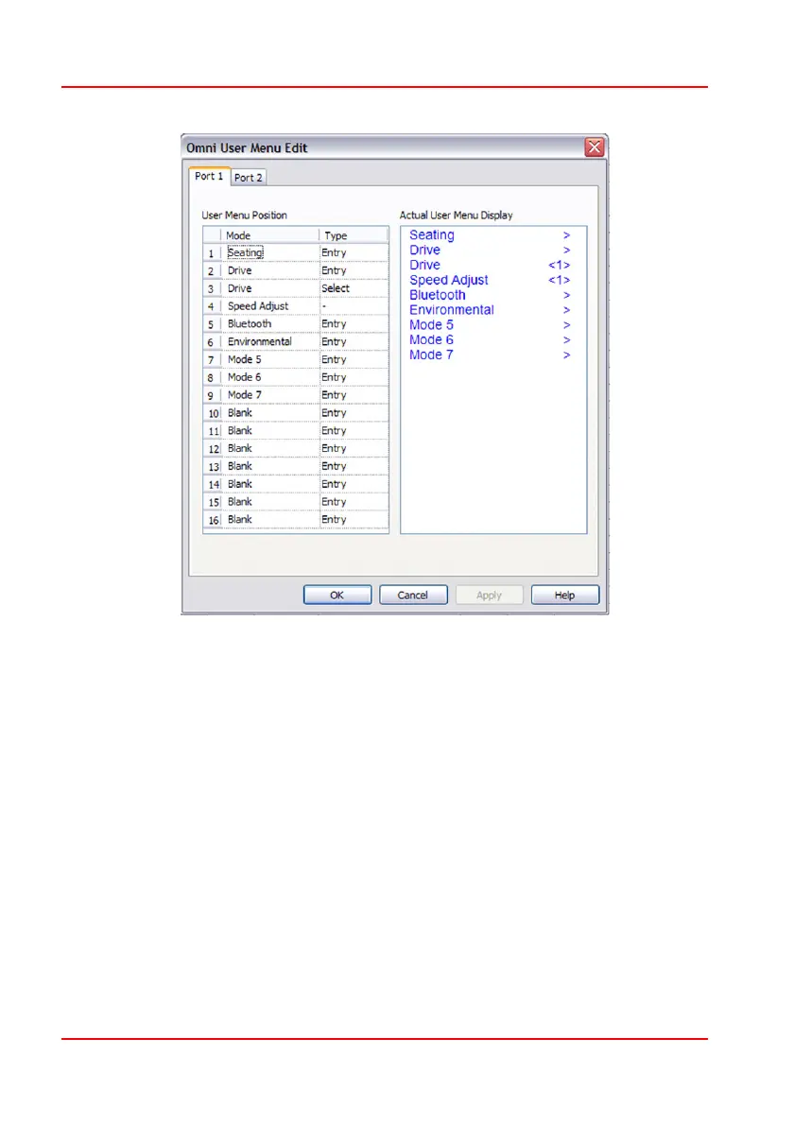The image size is (794, 1125).
Task: Select the Mode 6 cell in the table
Action: point(269,377)
